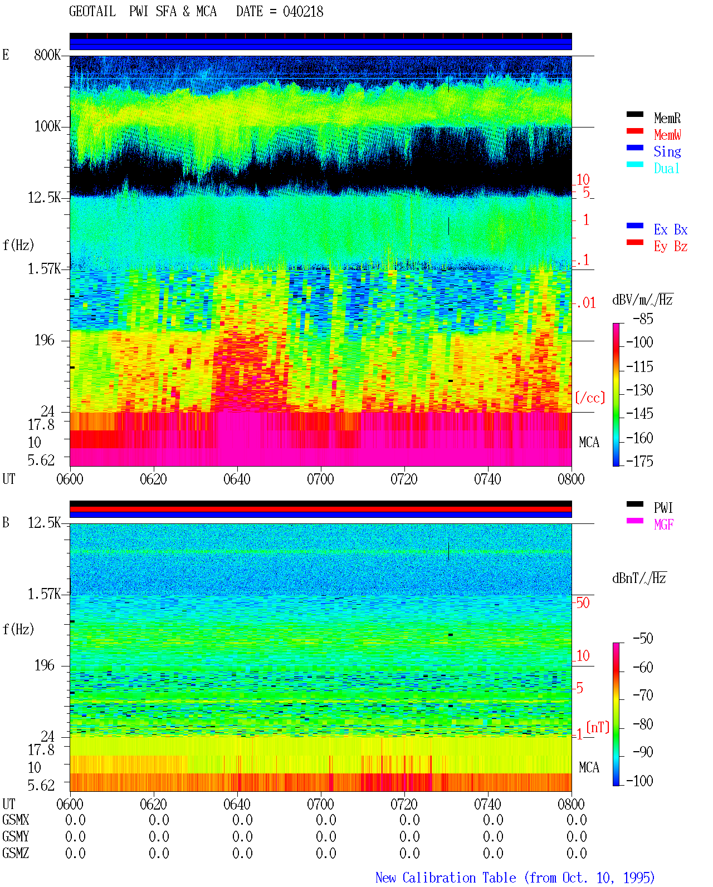The width and height of the screenshot is (713, 887).
Task: Click the dBnT/√Hz unit label
Action: point(639,578)
